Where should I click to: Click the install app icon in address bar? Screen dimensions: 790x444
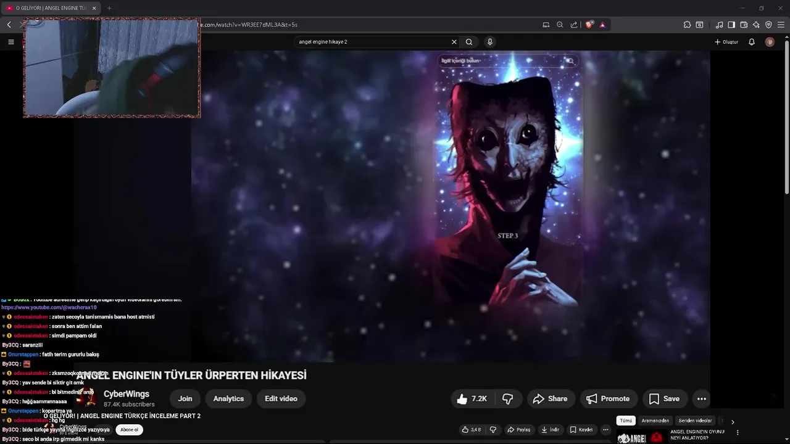546,25
